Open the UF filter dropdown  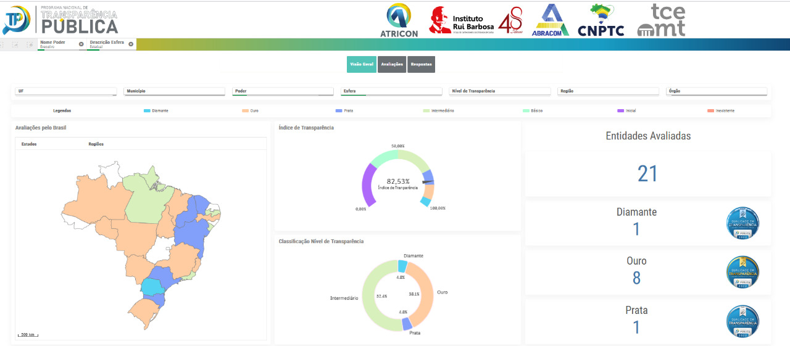(x=65, y=91)
